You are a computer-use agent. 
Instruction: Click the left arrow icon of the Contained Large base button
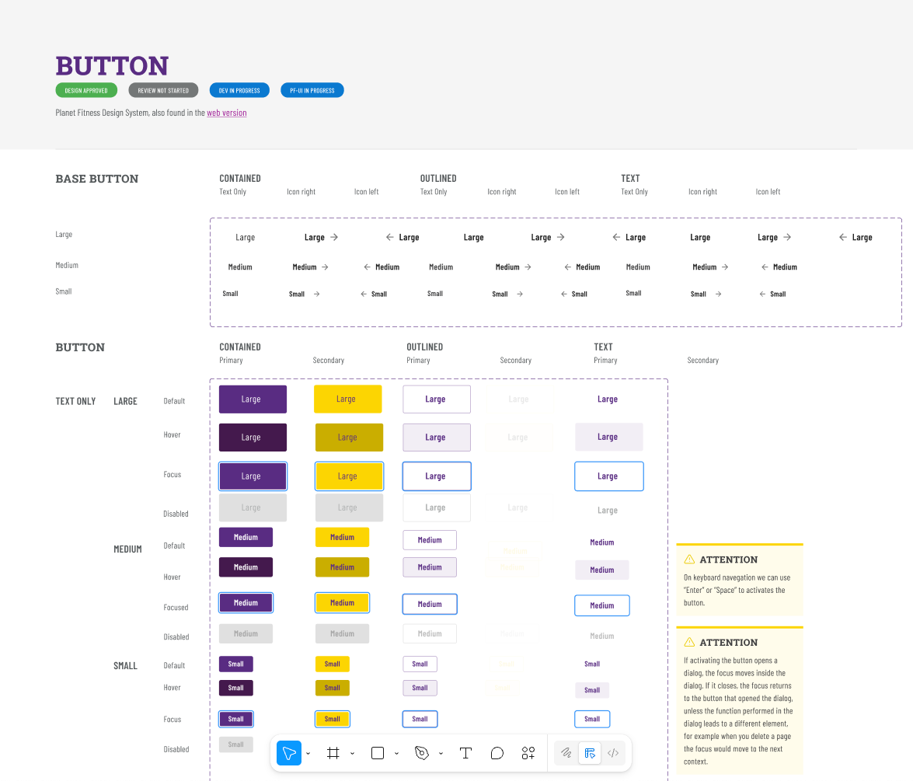(389, 237)
